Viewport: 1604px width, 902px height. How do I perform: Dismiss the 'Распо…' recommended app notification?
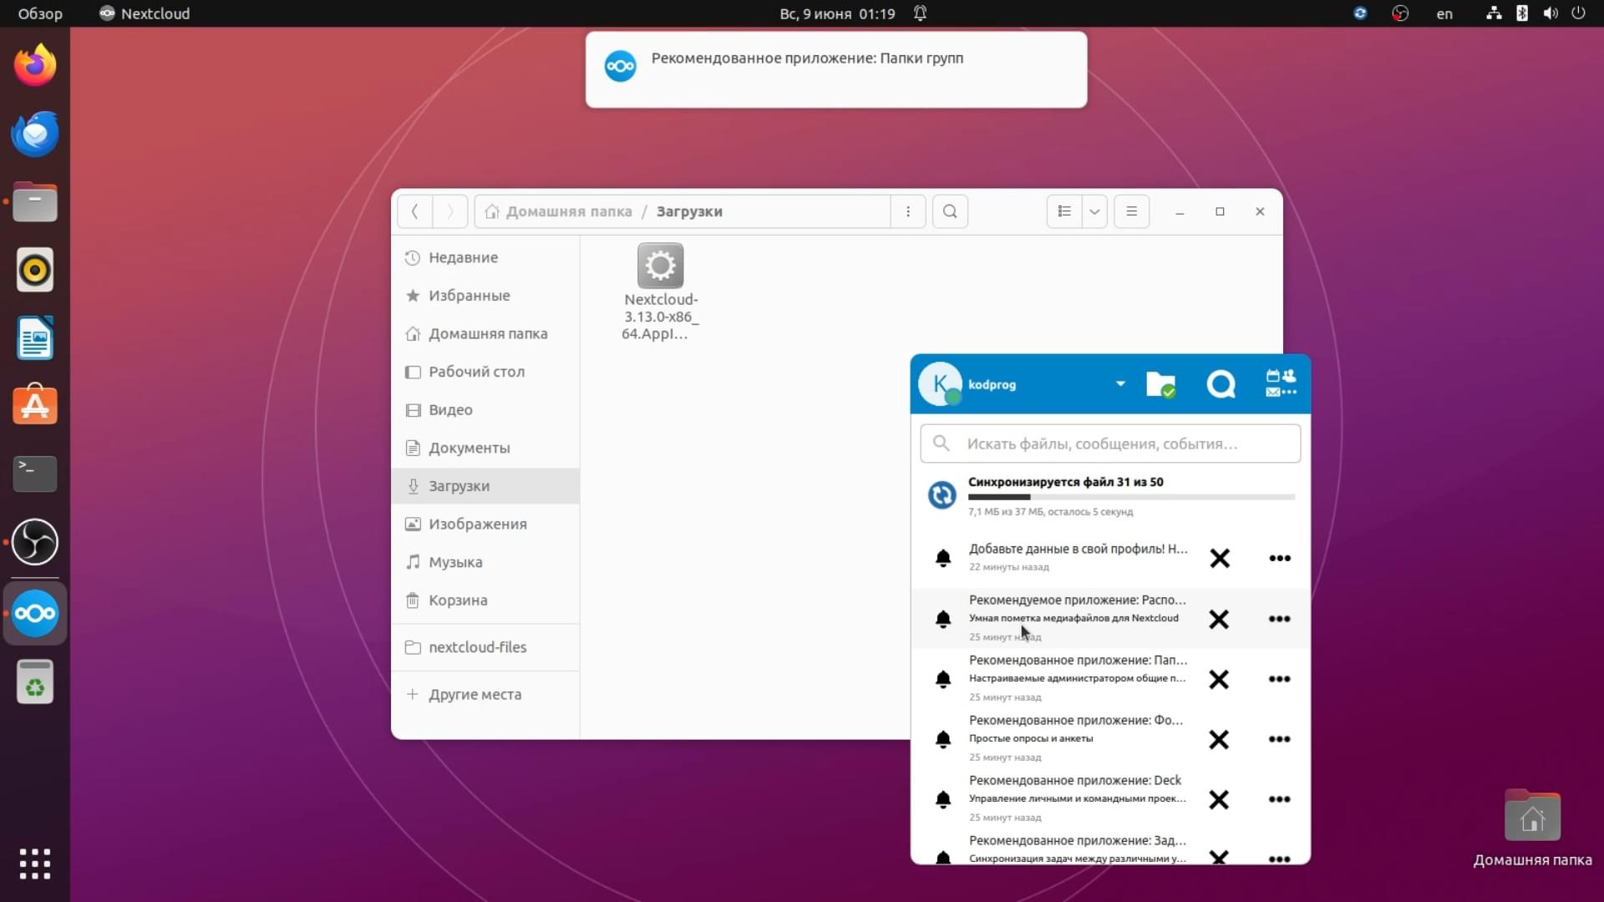click(x=1220, y=619)
